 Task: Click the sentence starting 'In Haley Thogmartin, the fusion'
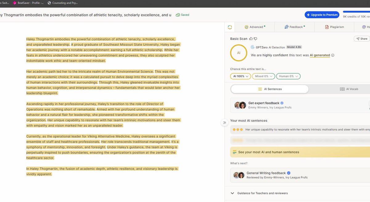(102, 172)
